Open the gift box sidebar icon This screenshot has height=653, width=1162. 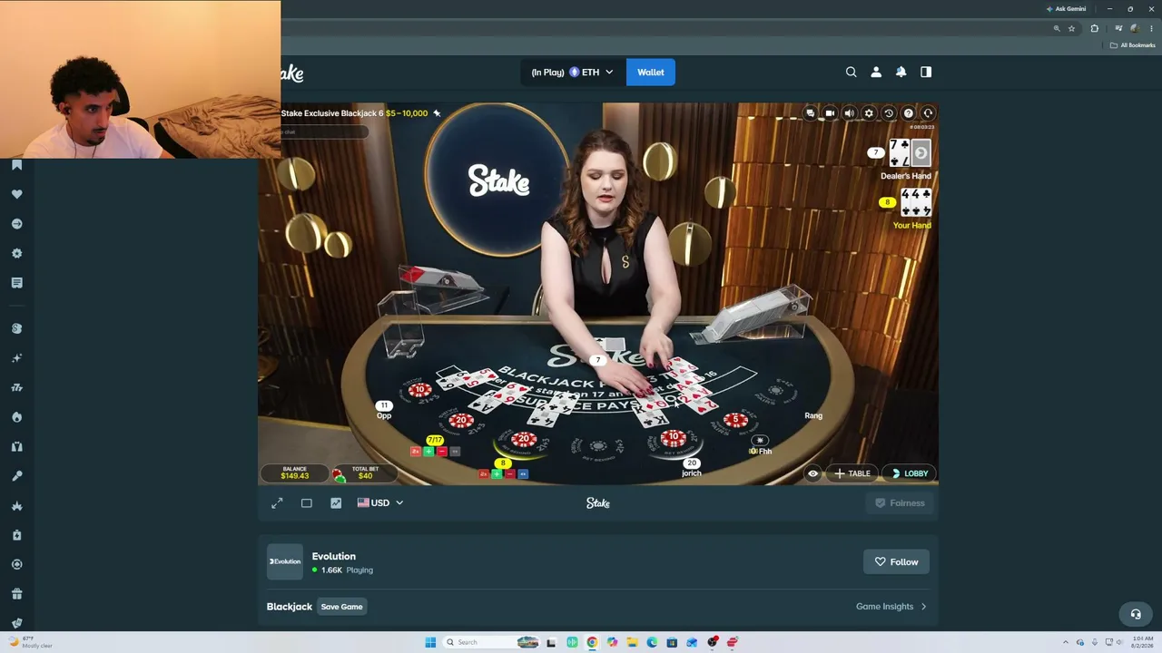click(x=16, y=594)
